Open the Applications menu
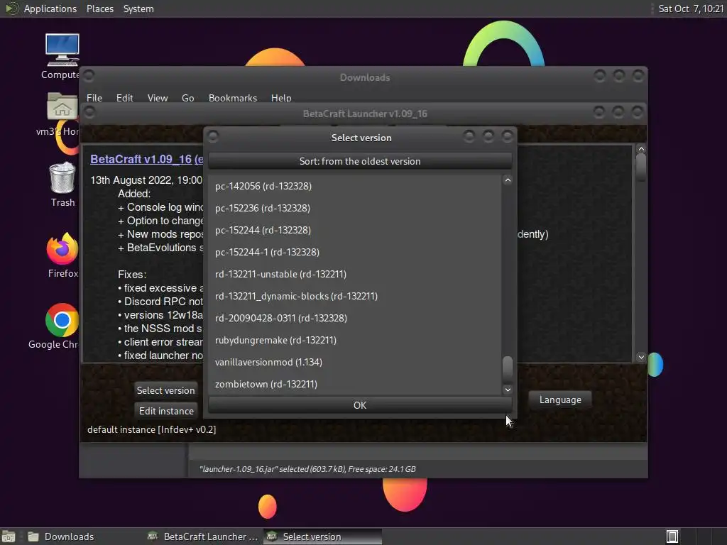727x545 pixels. point(50,9)
